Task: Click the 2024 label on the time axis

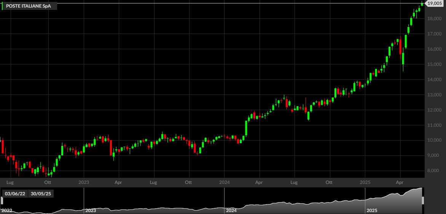Action: [225, 182]
